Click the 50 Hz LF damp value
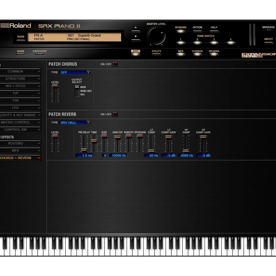Image resolution: width=276 pixels, height=276 pixels. click(151, 156)
